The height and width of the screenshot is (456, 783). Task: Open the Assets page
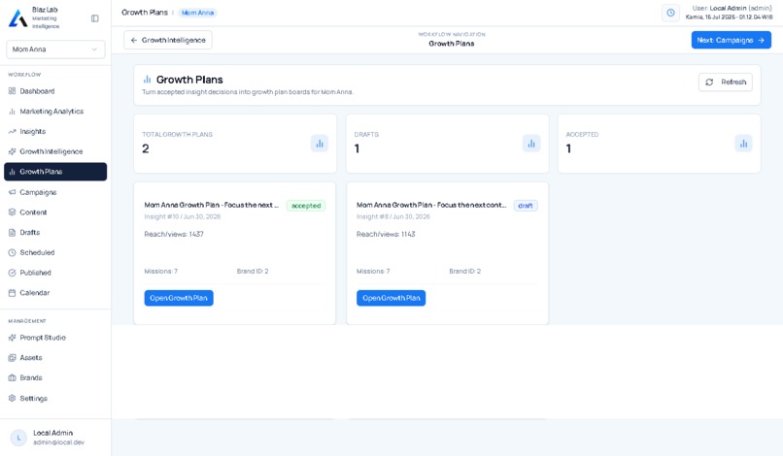[55, 358]
